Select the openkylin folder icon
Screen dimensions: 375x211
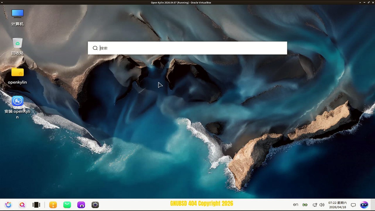click(x=17, y=76)
